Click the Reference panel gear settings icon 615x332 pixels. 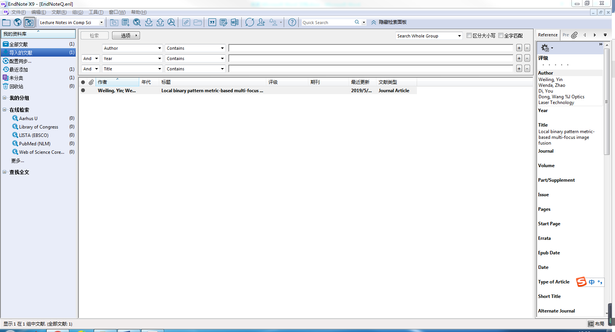click(545, 48)
